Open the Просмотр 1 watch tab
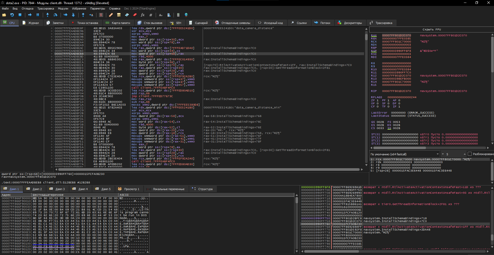 (x=129, y=189)
